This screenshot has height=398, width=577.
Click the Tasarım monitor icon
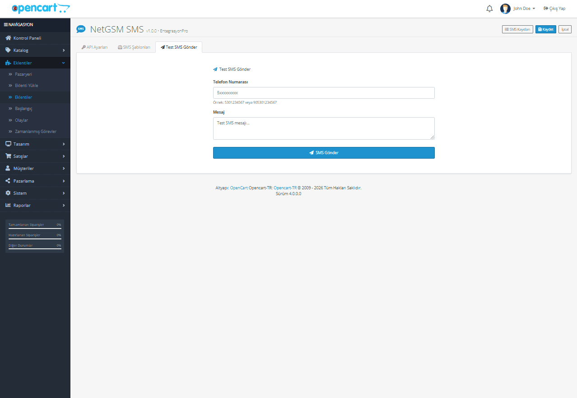[8, 144]
